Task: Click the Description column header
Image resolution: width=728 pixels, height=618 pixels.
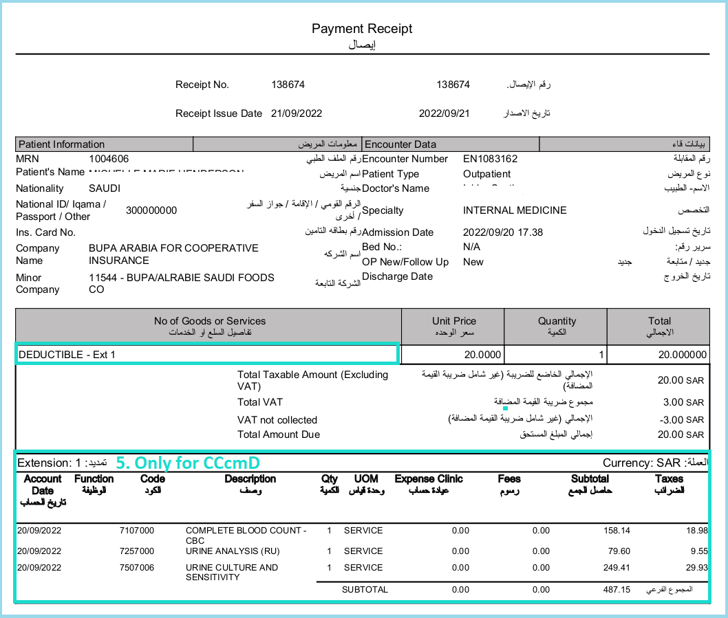Action: (x=250, y=484)
